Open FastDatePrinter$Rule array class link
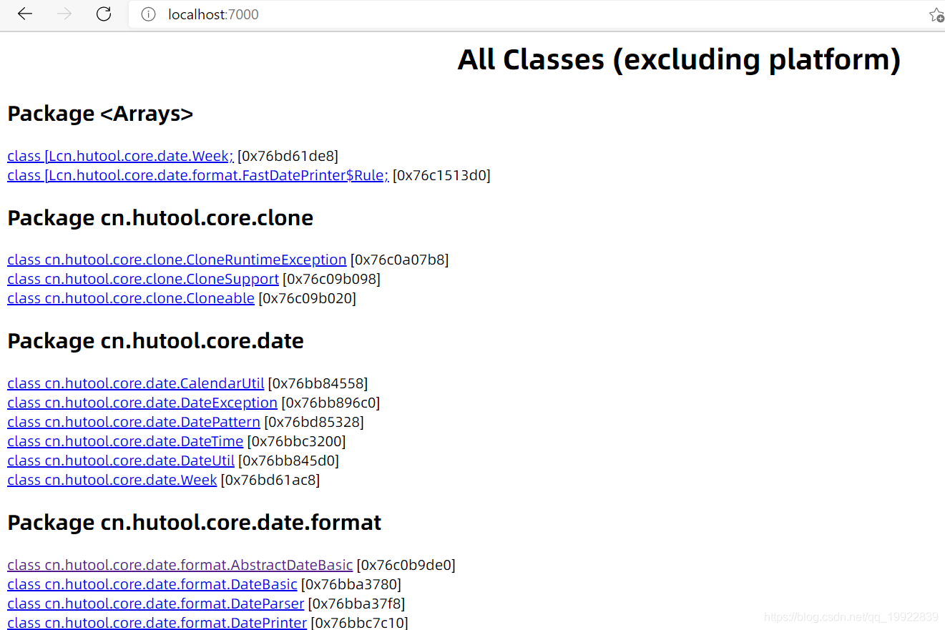Screen dimensions: 945x630 point(198,175)
